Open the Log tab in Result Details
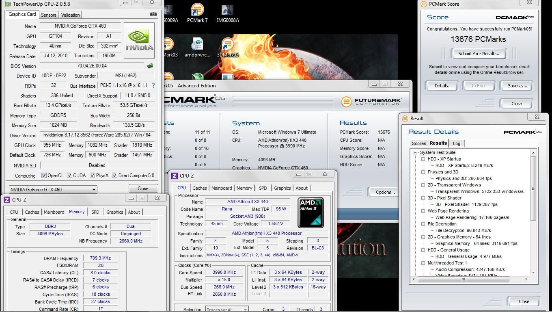The height and width of the screenshot is (312, 552). pyautogui.click(x=457, y=143)
